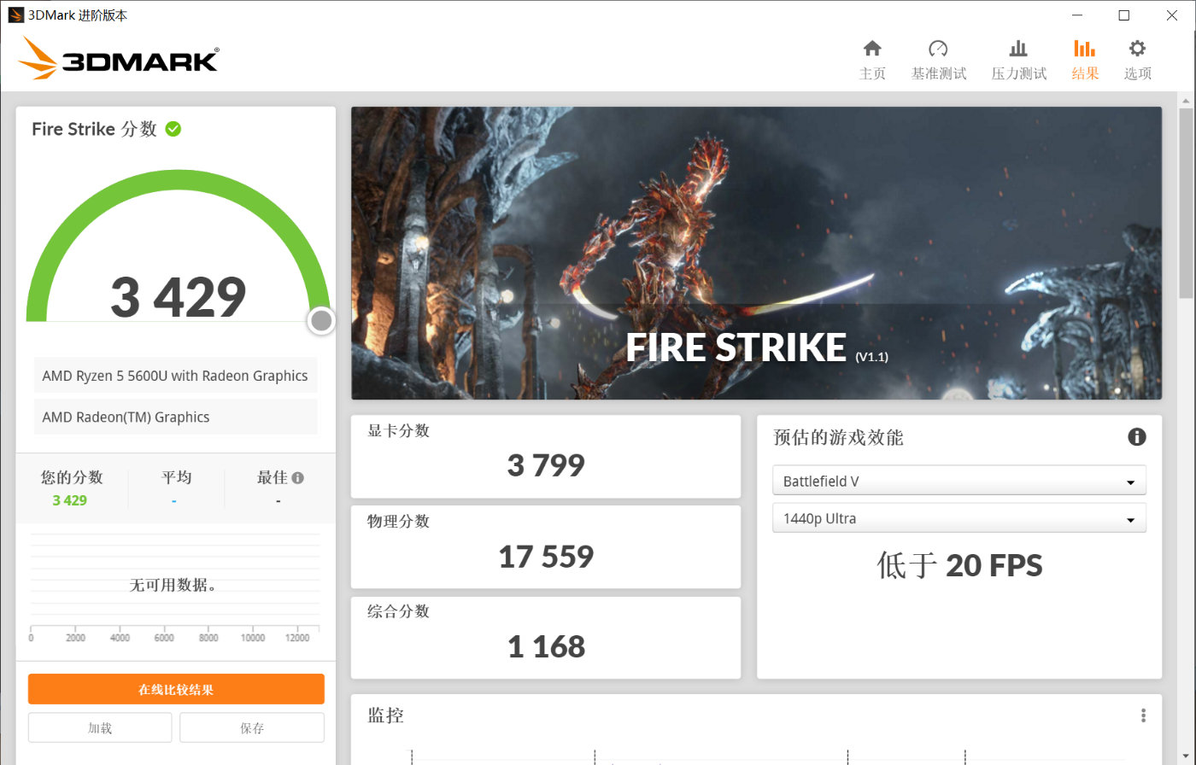Maximize the 3DMark window
The height and width of the screenshot is (765, 1196).
(x=1124, y=15)
